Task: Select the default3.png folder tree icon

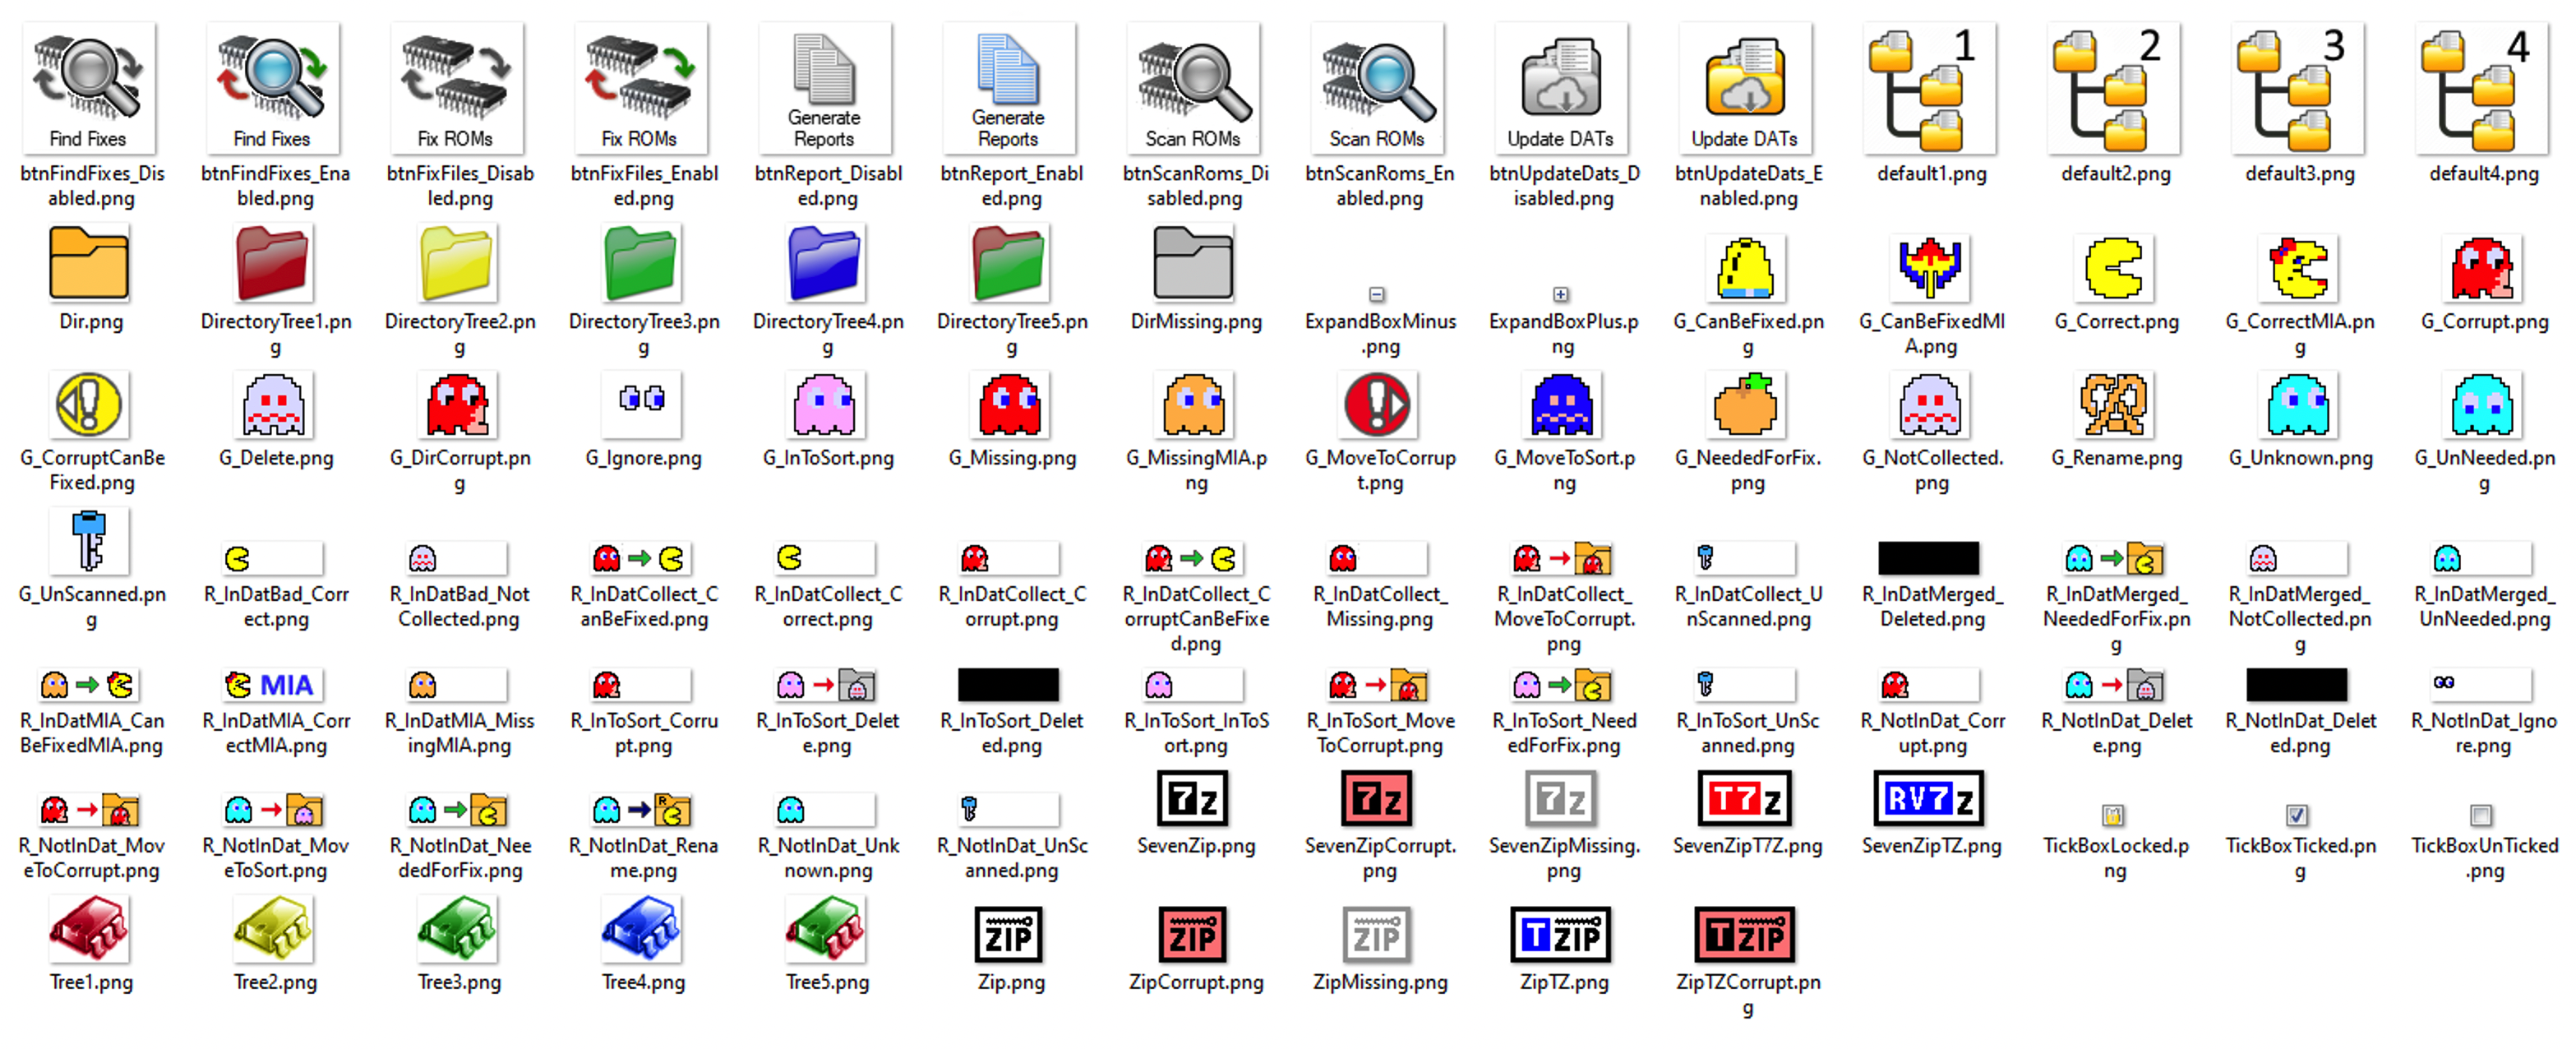Action: pos(2297,88)
